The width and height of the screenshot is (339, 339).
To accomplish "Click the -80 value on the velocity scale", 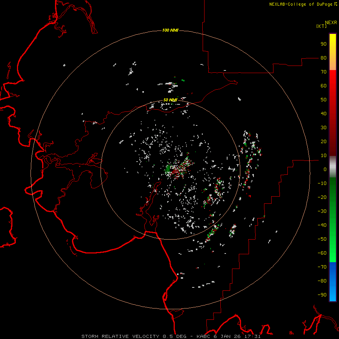I will tap(322, 281).
